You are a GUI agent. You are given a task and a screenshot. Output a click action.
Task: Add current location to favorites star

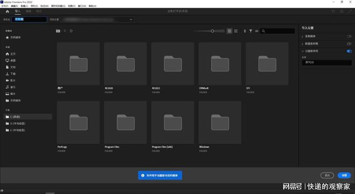(x=71, y=31)
